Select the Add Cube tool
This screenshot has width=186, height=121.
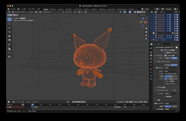coord(10,53)
